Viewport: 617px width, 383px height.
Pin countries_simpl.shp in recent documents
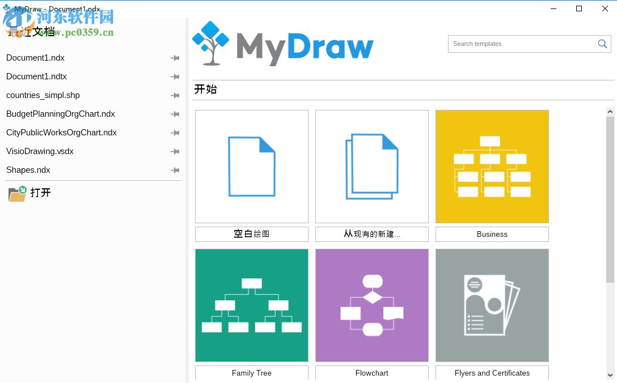tap(175, 95)
